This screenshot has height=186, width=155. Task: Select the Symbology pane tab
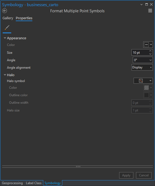53,183
